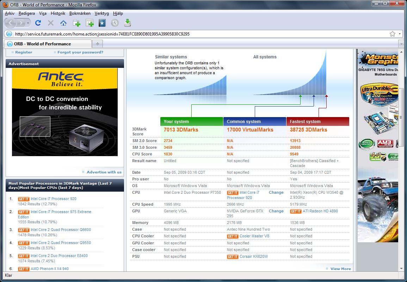The image size is (407, 282).
Task: Open the ATI Radeon HD 4890 link
Action: (320, 211)
